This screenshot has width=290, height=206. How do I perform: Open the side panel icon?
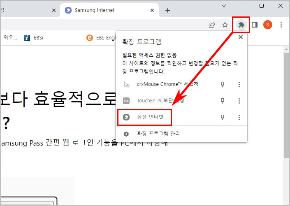[x=255, y=25]
